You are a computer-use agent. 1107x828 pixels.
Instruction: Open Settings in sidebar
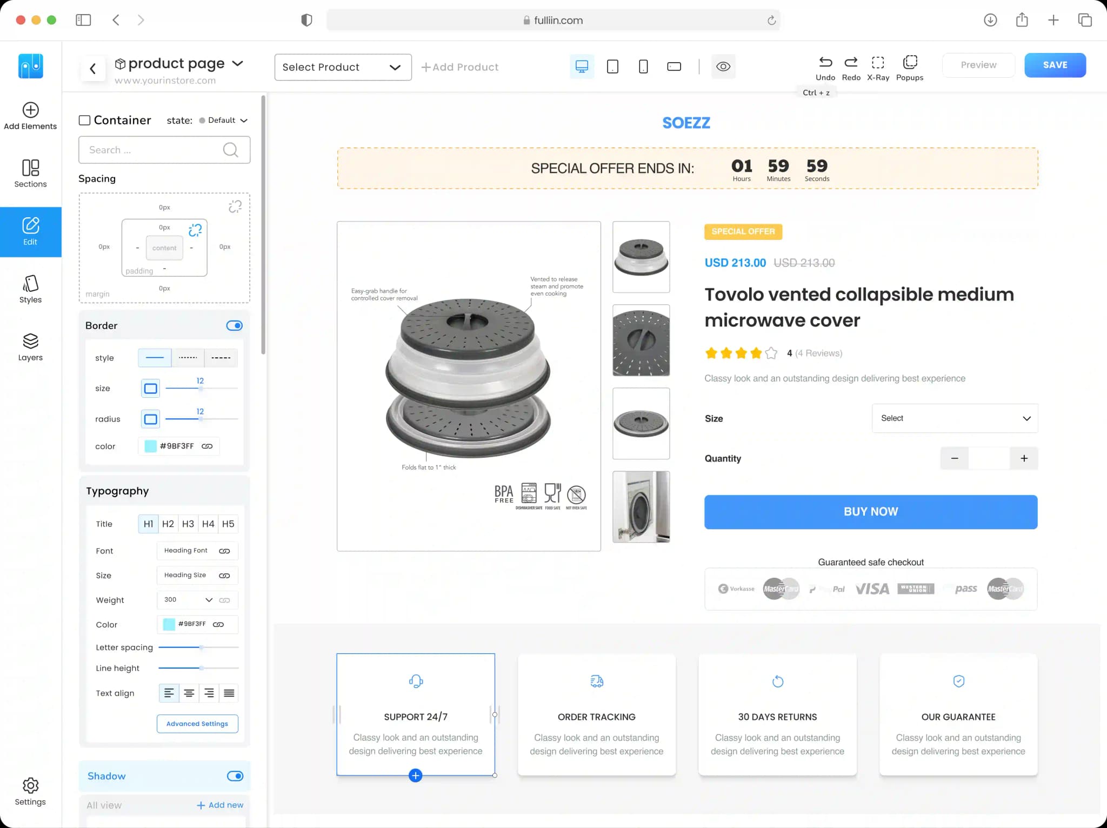[30, 792]
